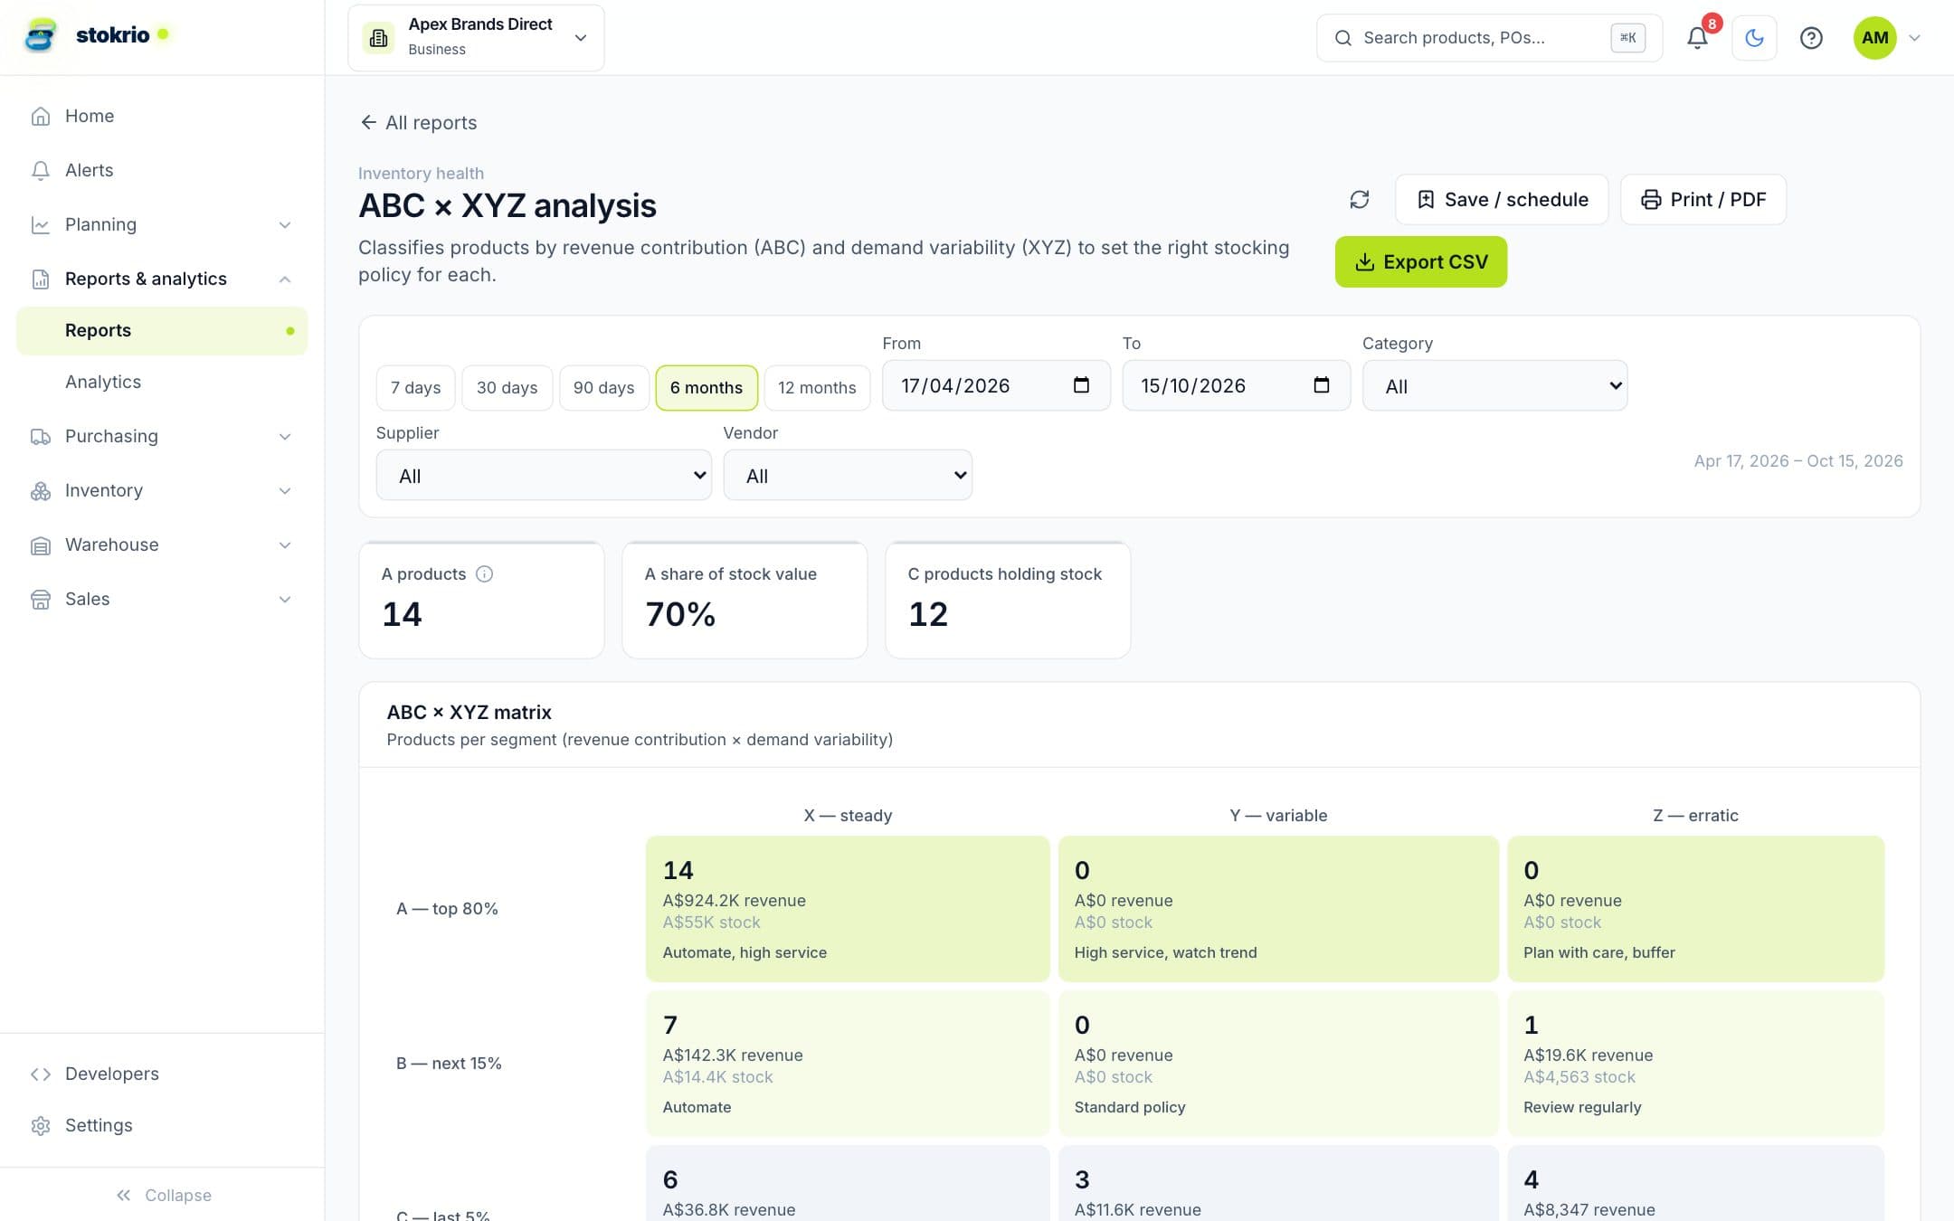Click the Apex Brands building icon

[378, 38]
